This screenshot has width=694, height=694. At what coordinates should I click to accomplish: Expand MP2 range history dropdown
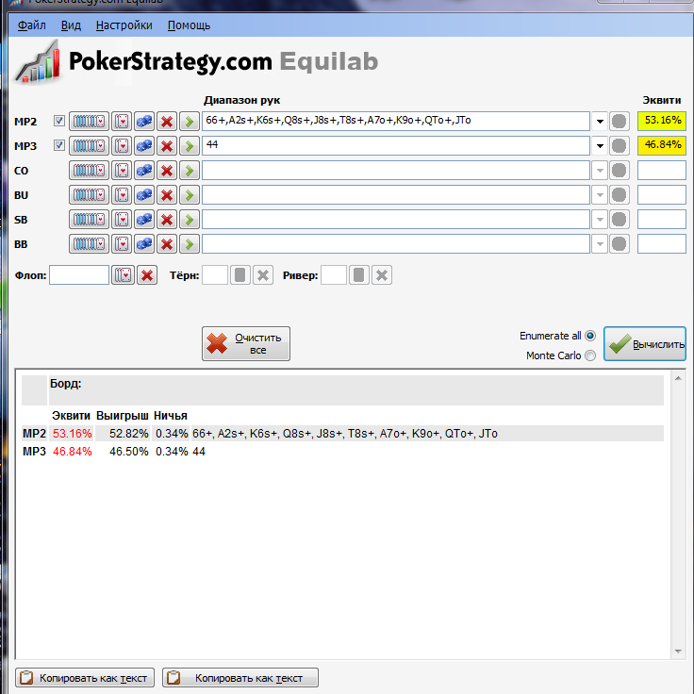tap(600, 121)
